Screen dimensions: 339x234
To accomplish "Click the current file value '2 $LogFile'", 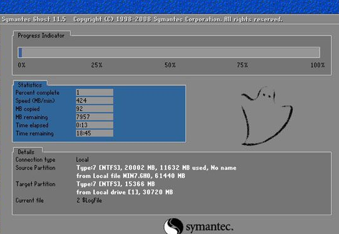I will pos(89,200).
